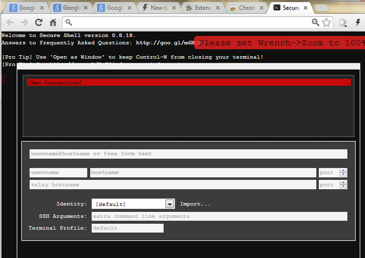Click the browser forward arrow
The height and width of the screenshot is (258, 365).
click(24, 23)
